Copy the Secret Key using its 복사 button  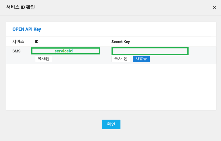point(121,59)
